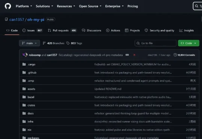Open the dee2196 commit hash link
This screenshot has width=202, height=139.
point(152,55)
